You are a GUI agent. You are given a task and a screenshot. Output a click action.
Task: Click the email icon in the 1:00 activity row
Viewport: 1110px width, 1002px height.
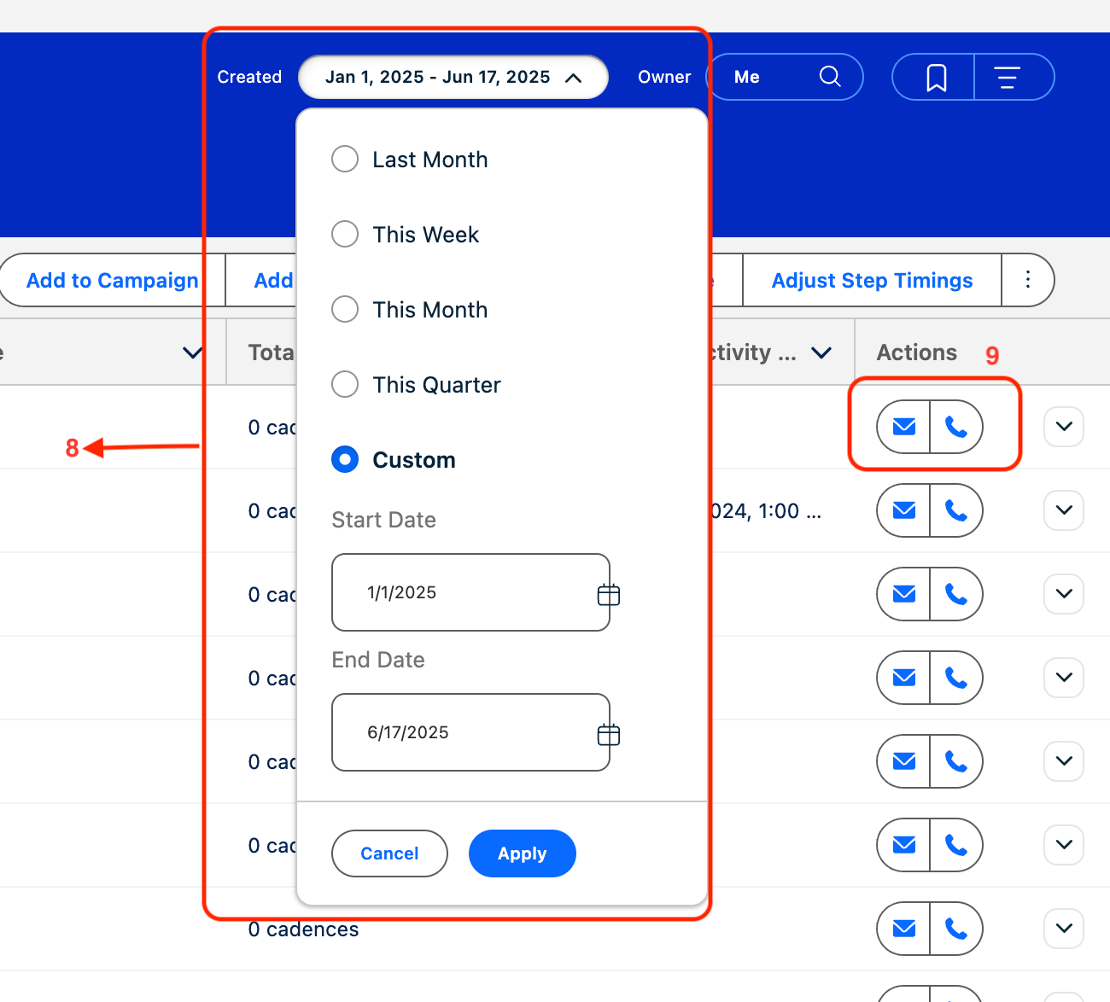click(x=904, y=510)
